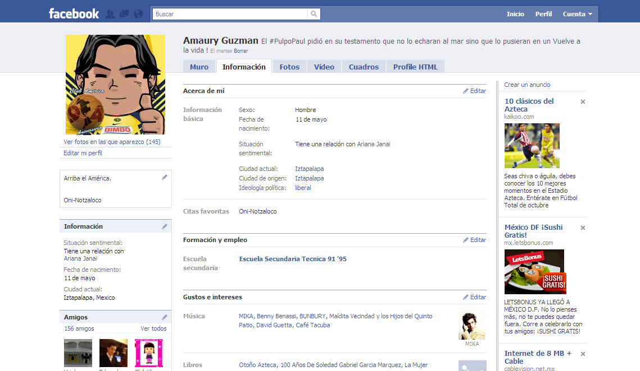Open the Fotos tab
The image size is (640, 371).
(289, 67)
